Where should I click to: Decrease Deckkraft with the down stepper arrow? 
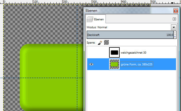click(175, 37)
